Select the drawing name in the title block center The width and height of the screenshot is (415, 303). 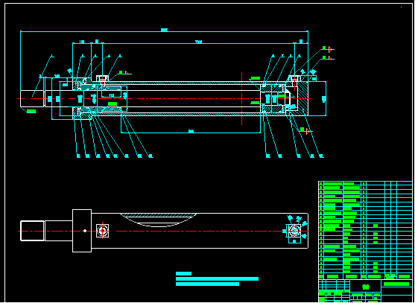point(366,287)
